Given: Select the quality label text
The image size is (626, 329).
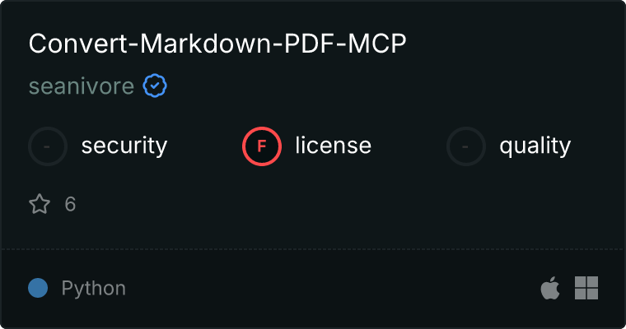Looking at the screenshot, I should pos(535,146).
